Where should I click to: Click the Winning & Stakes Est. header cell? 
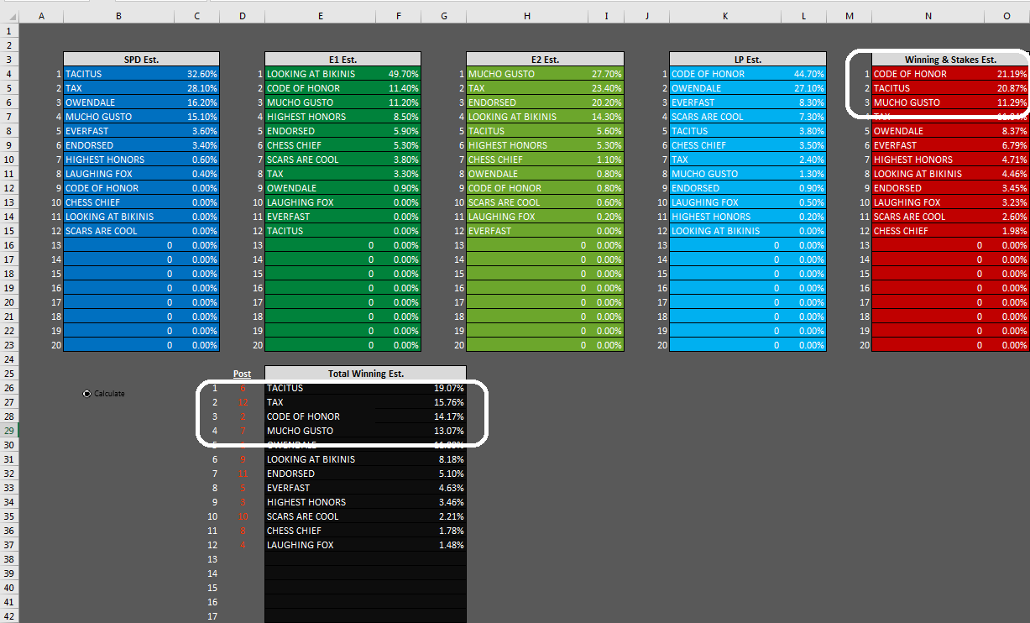click(x=949, y=60)
